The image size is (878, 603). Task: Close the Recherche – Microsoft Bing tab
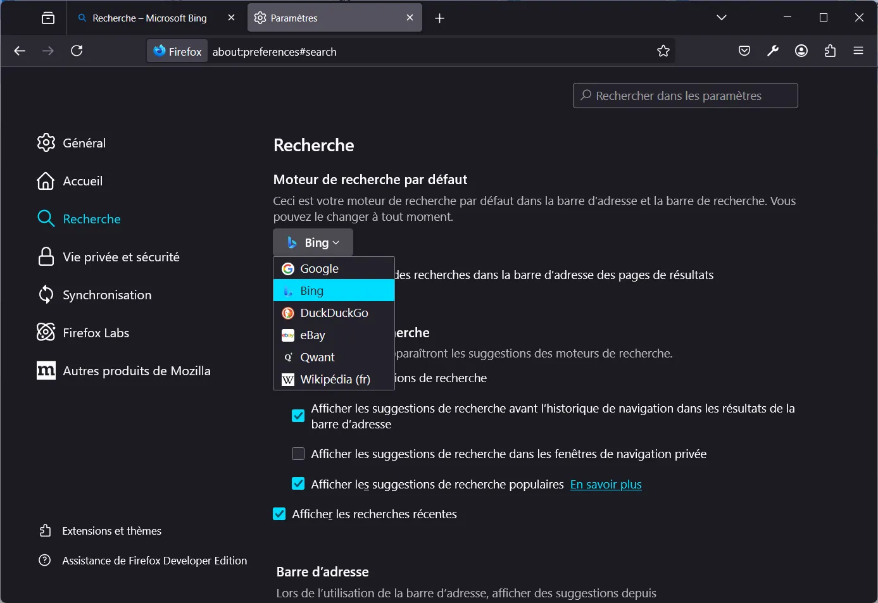(x=231, y=18)
